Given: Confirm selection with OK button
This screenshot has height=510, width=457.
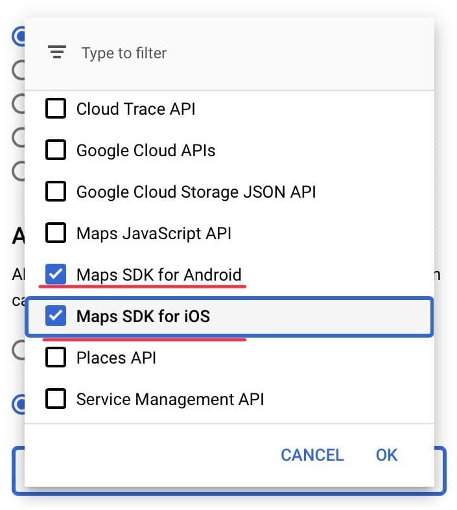Looking at the screenshot, I should point(386,455).
